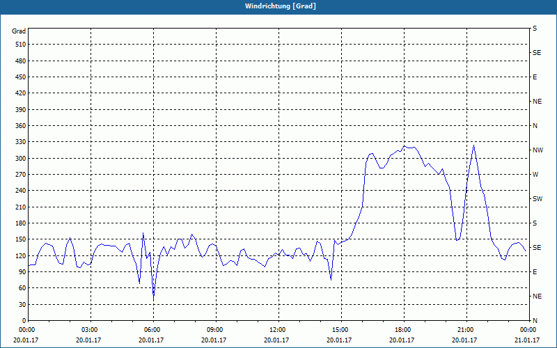Select the SE compass label above 120 line
Viewport: 557px width, 348px height.
pos(537,248)
